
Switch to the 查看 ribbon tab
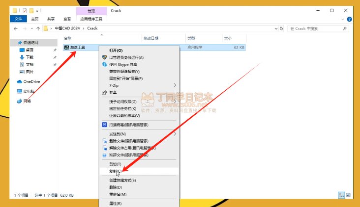[67, 19]
